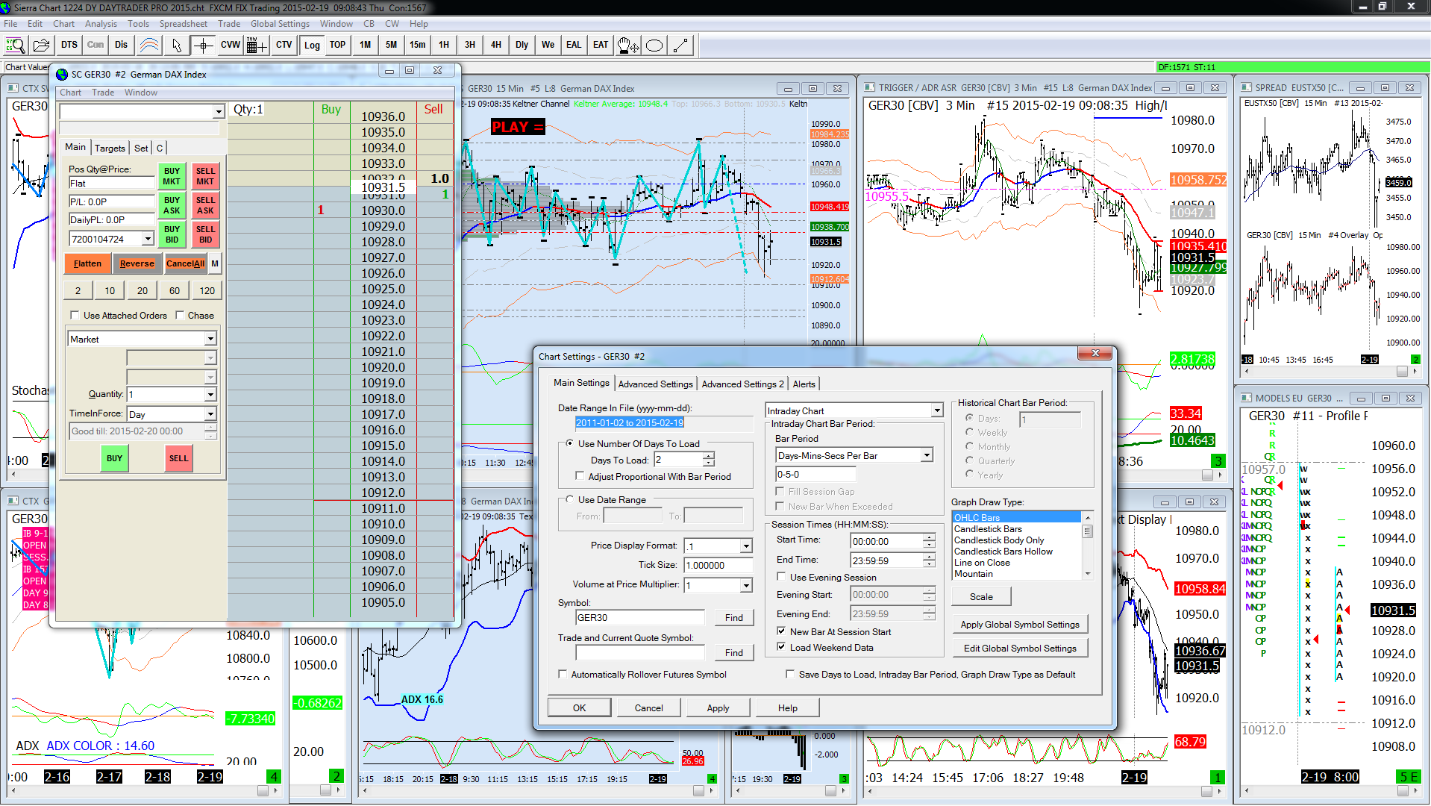Toggle Load Weekend Data checkbox

tap(781, 647)
